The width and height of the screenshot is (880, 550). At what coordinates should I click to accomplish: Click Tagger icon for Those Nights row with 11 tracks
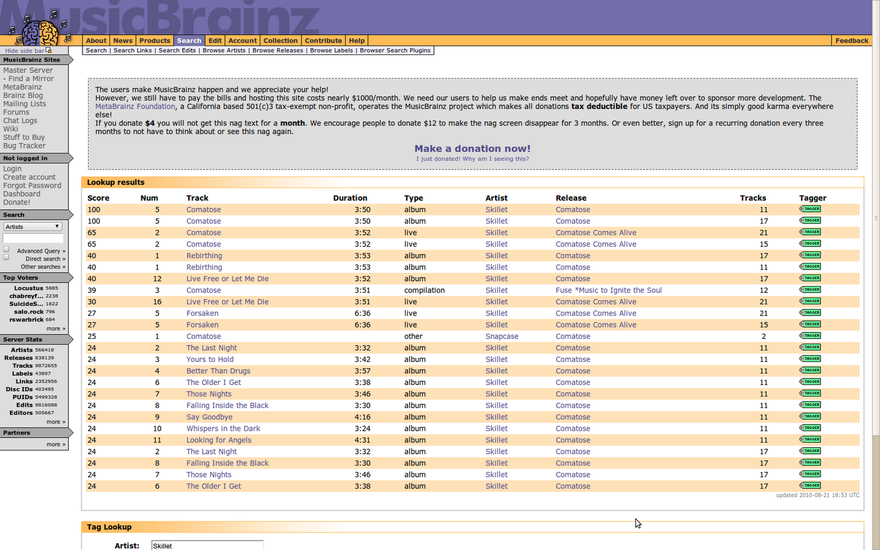(810, 394)
